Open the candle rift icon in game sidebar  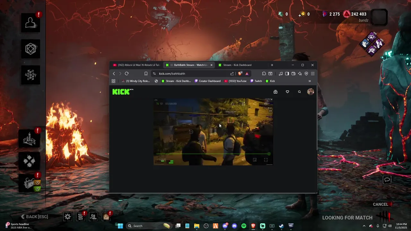coord(30,139)
